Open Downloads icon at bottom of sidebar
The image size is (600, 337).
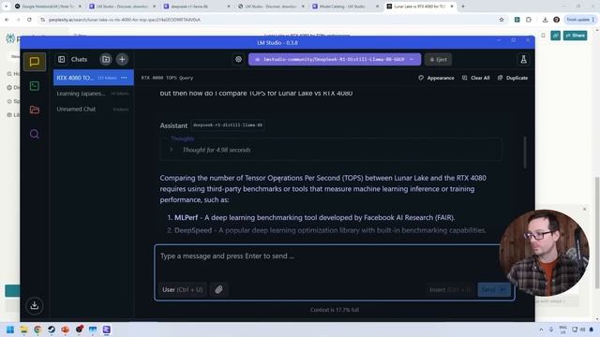tap(35, 305)
